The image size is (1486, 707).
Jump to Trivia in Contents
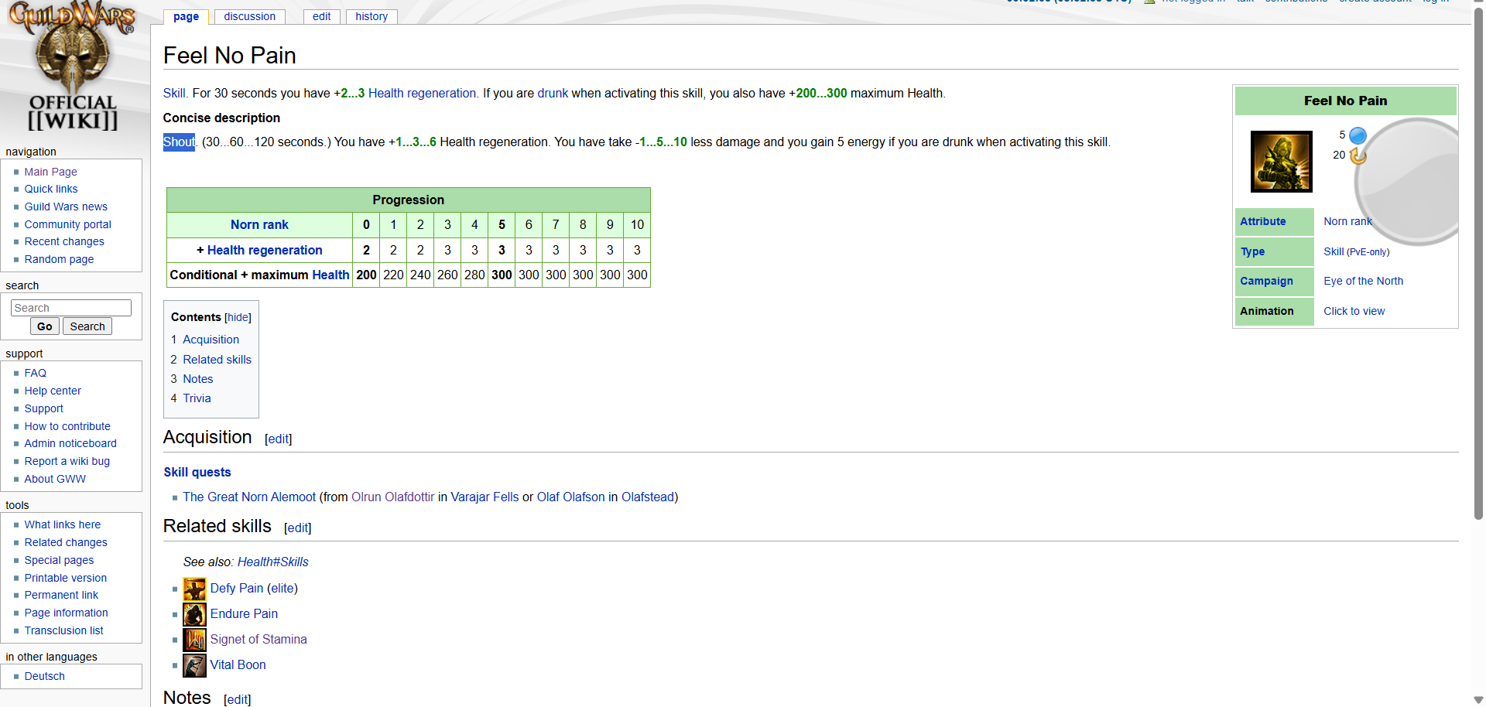point(197,398)
